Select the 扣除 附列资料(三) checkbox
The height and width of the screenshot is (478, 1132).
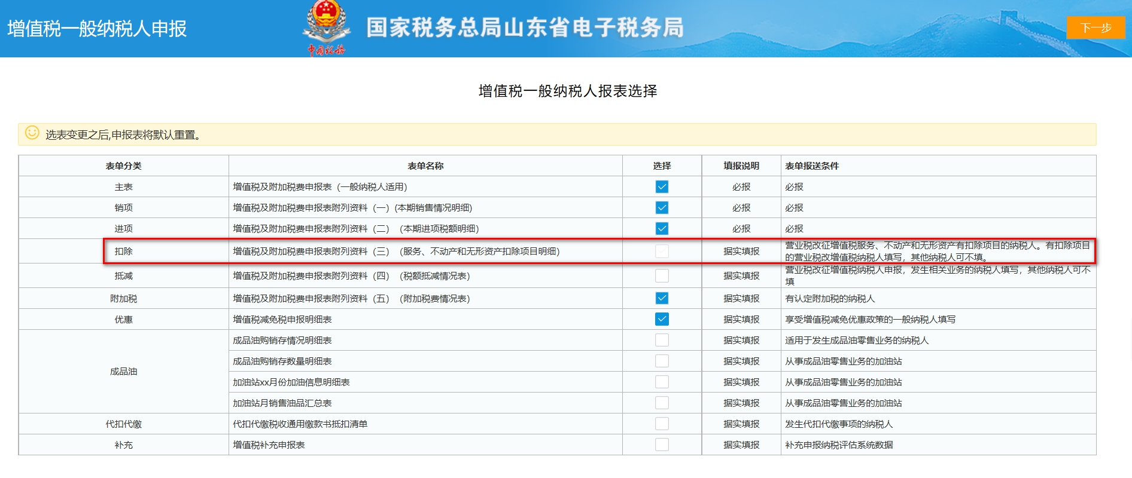(x=662, y=252)
